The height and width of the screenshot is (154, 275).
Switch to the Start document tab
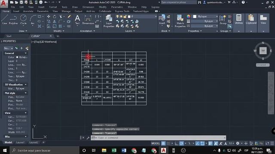(x=9, y=36)
